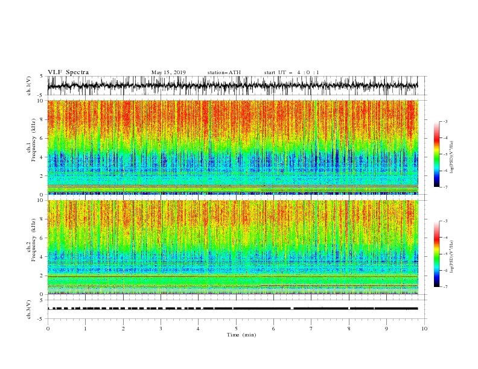The image size is (478, 369).
Task: Click the ch.1 voltage waveform trace
Action: 232,86
